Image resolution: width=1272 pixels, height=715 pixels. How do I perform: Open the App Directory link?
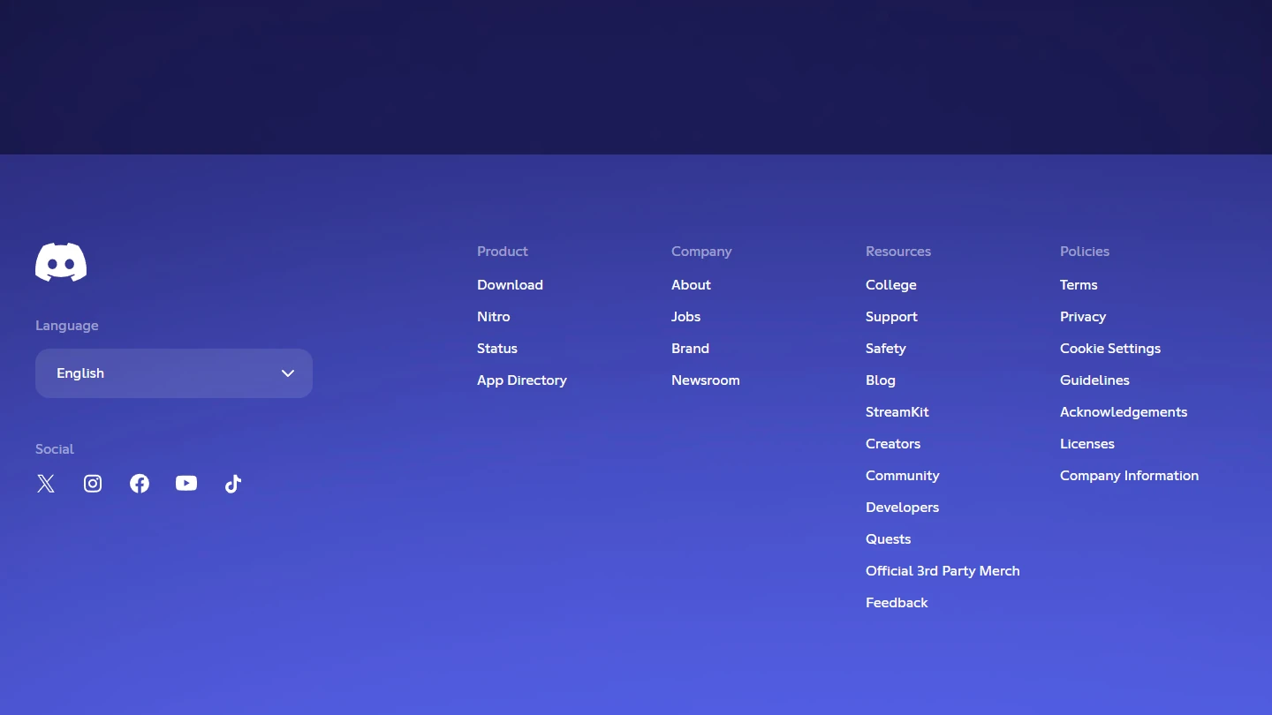coord(521,380)
